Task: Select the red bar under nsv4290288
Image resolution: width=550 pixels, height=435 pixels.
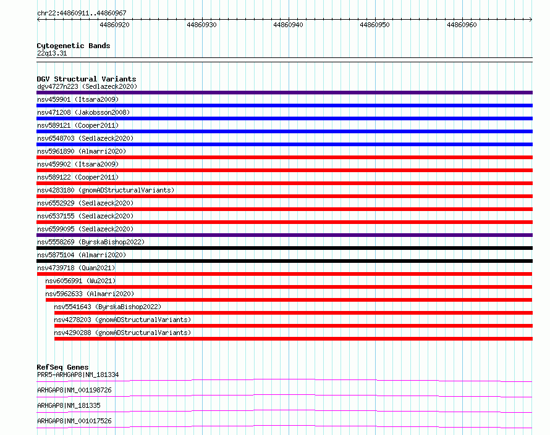Action: (x=294, y=339)
